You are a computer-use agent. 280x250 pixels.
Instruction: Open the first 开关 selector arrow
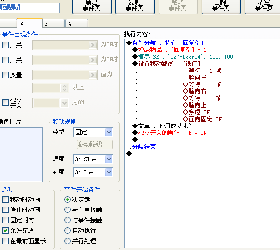(92, 45)
